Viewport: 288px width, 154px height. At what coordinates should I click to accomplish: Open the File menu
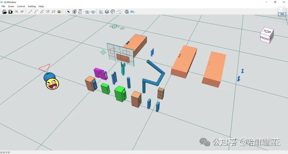pos(3,6)
